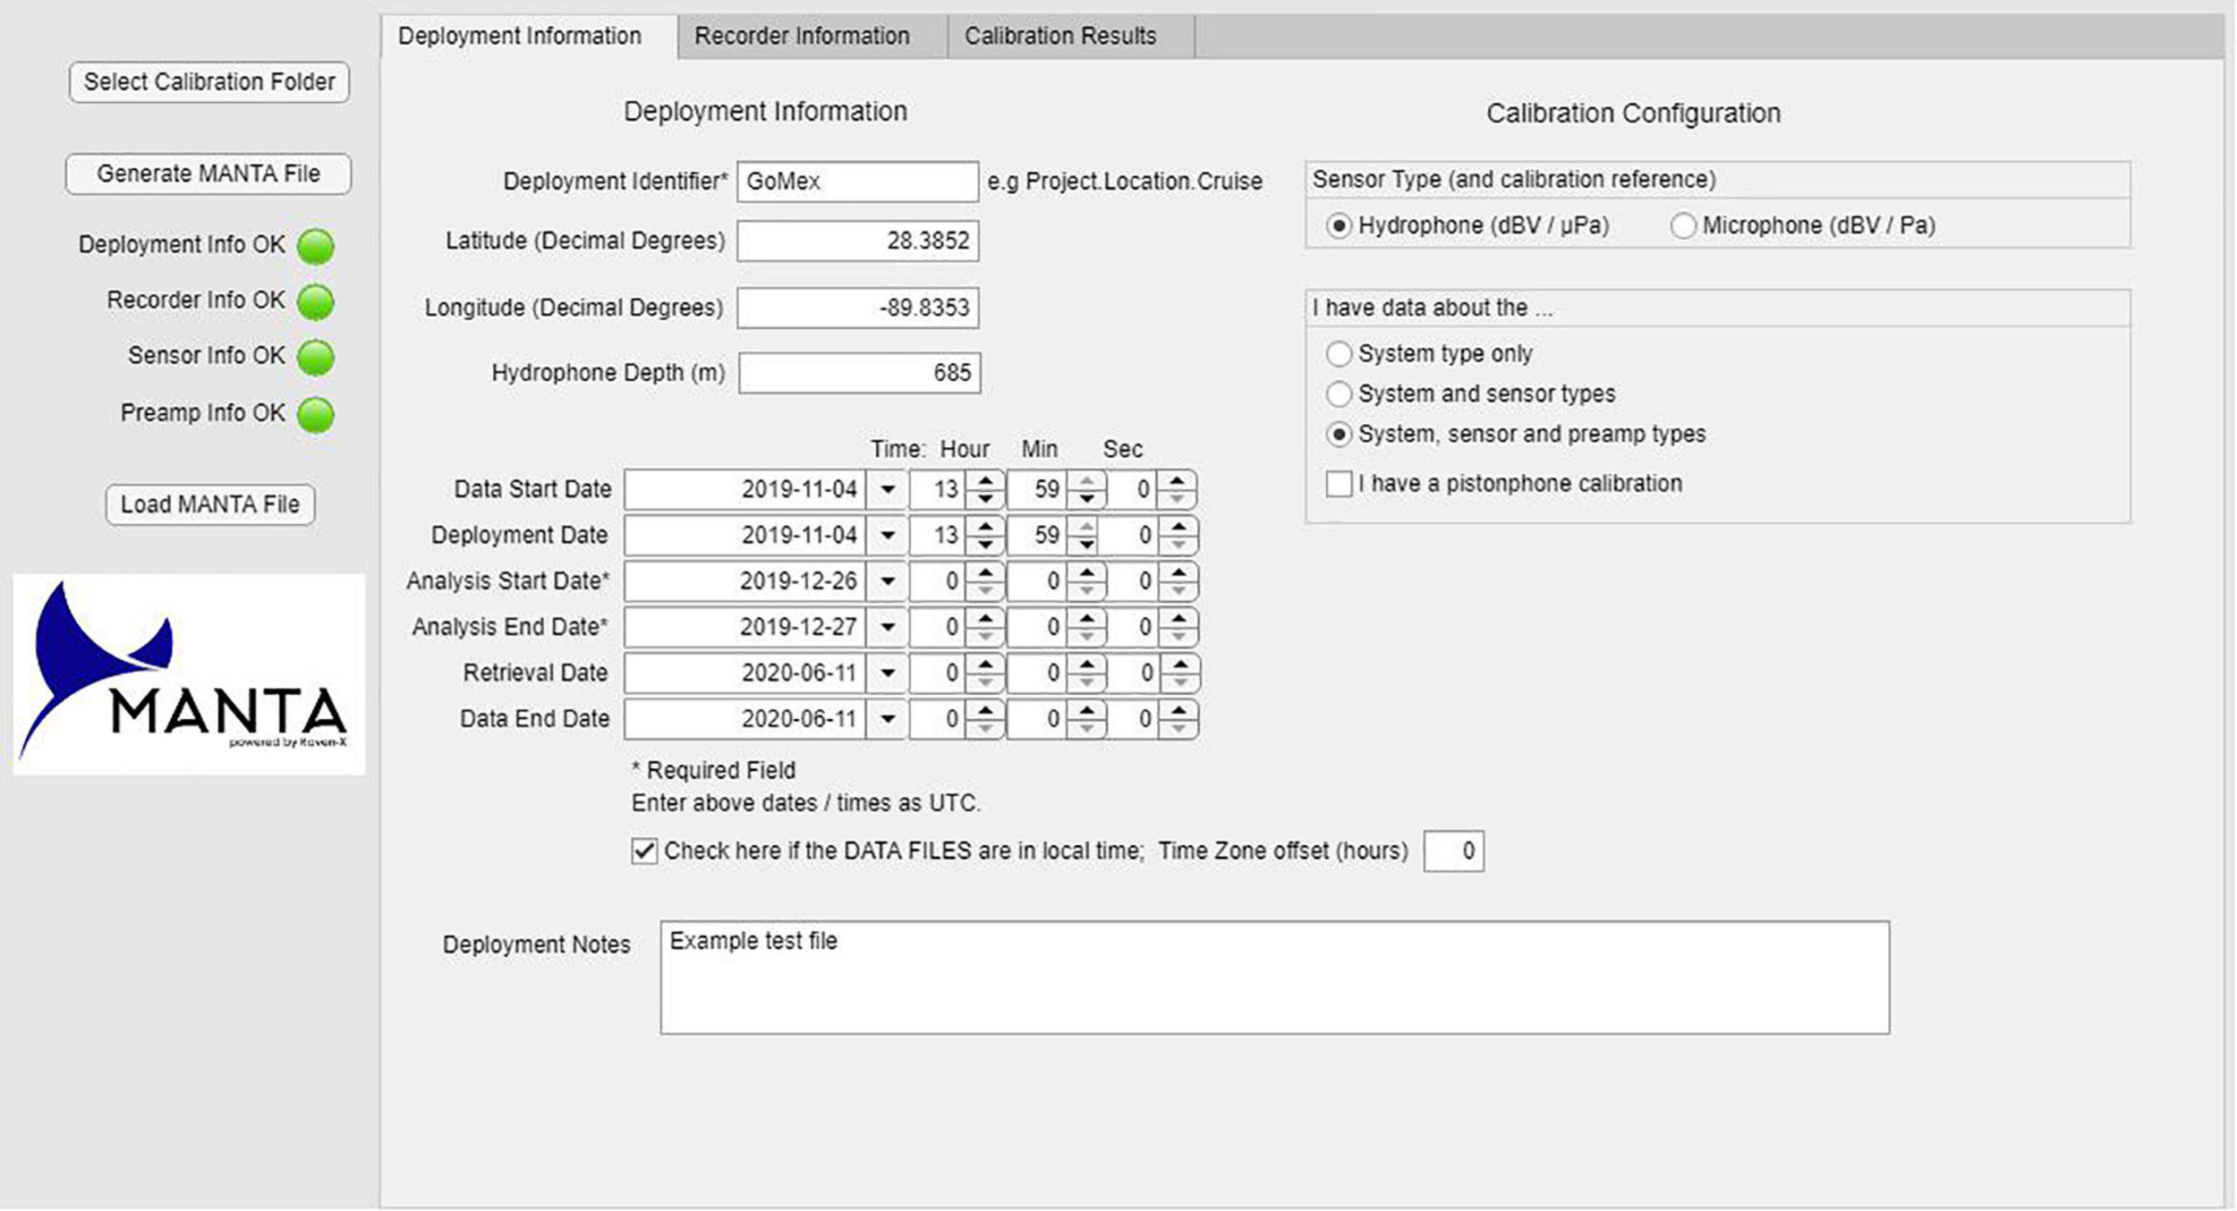Increment the Analysis Start Date seconds
The height and width of the screenshot is (1211, 2237).
(1178, 572)
